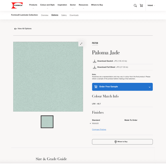Open the search magnifier icon

tap(135, 6)
